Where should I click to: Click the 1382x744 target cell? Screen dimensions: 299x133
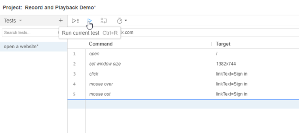coord(226,64)
